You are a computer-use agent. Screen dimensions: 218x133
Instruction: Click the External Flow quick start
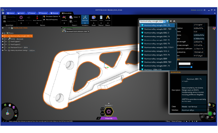[x=10, y=21]
